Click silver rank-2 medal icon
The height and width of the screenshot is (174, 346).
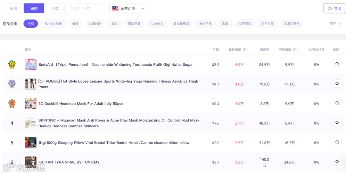[12, 84]
